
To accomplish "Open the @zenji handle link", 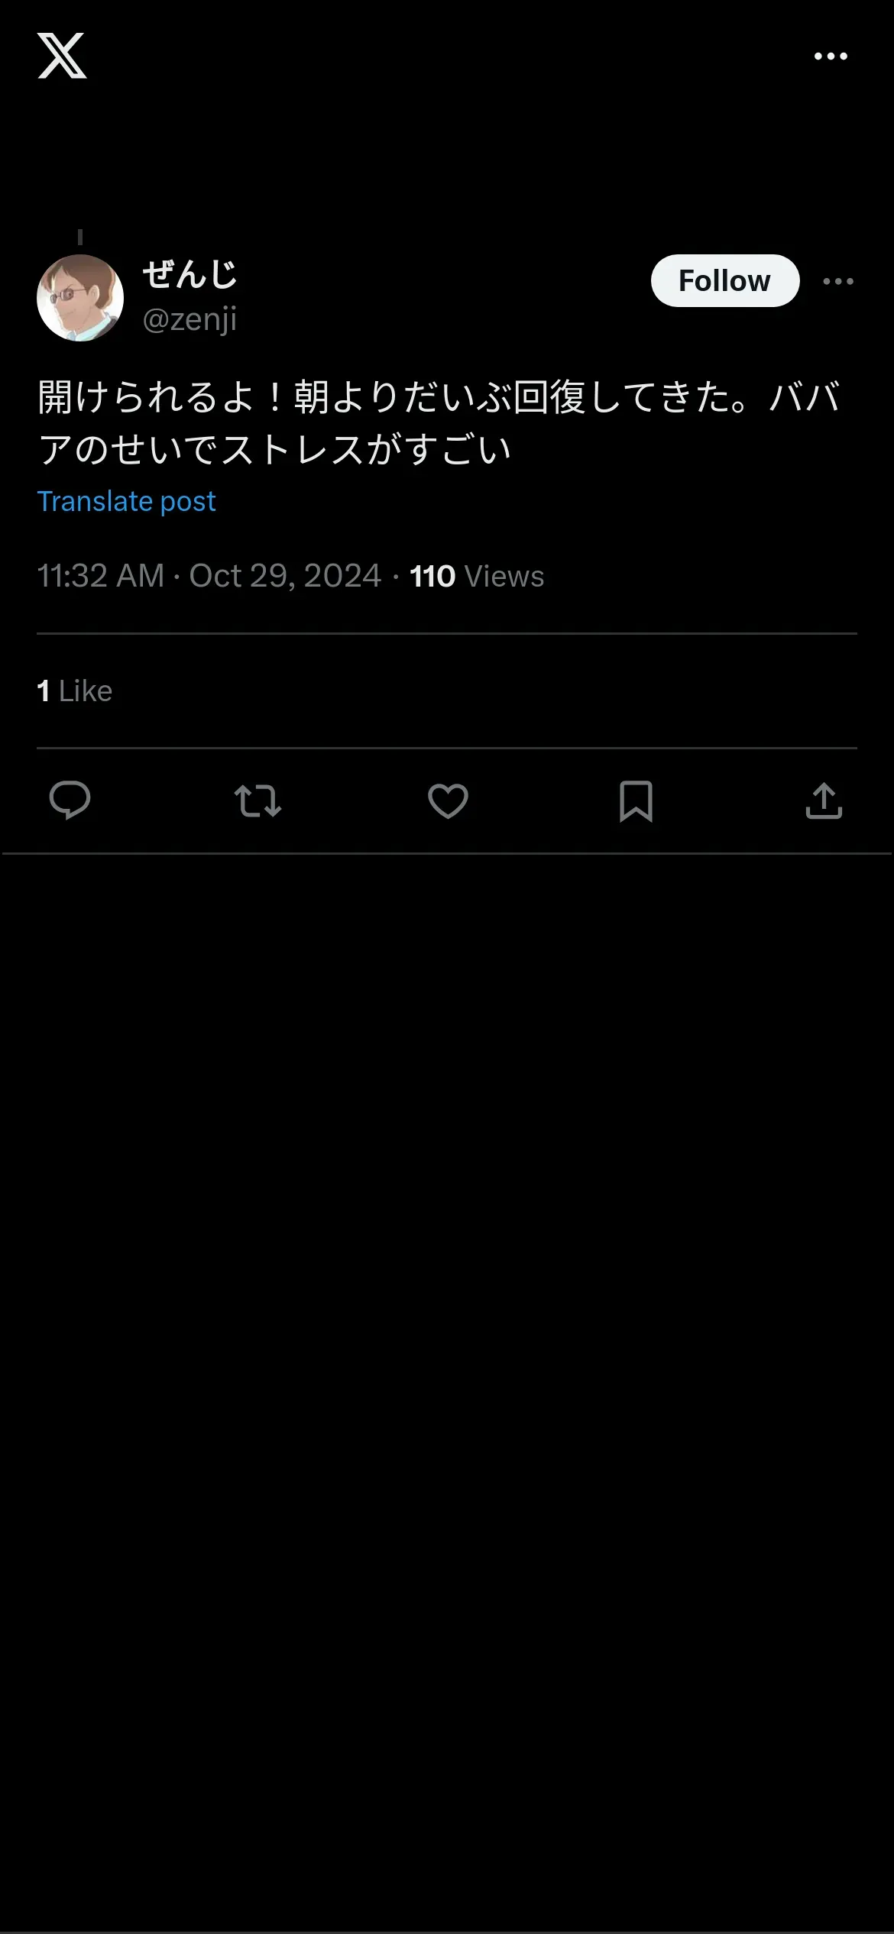I will (189, 319).
